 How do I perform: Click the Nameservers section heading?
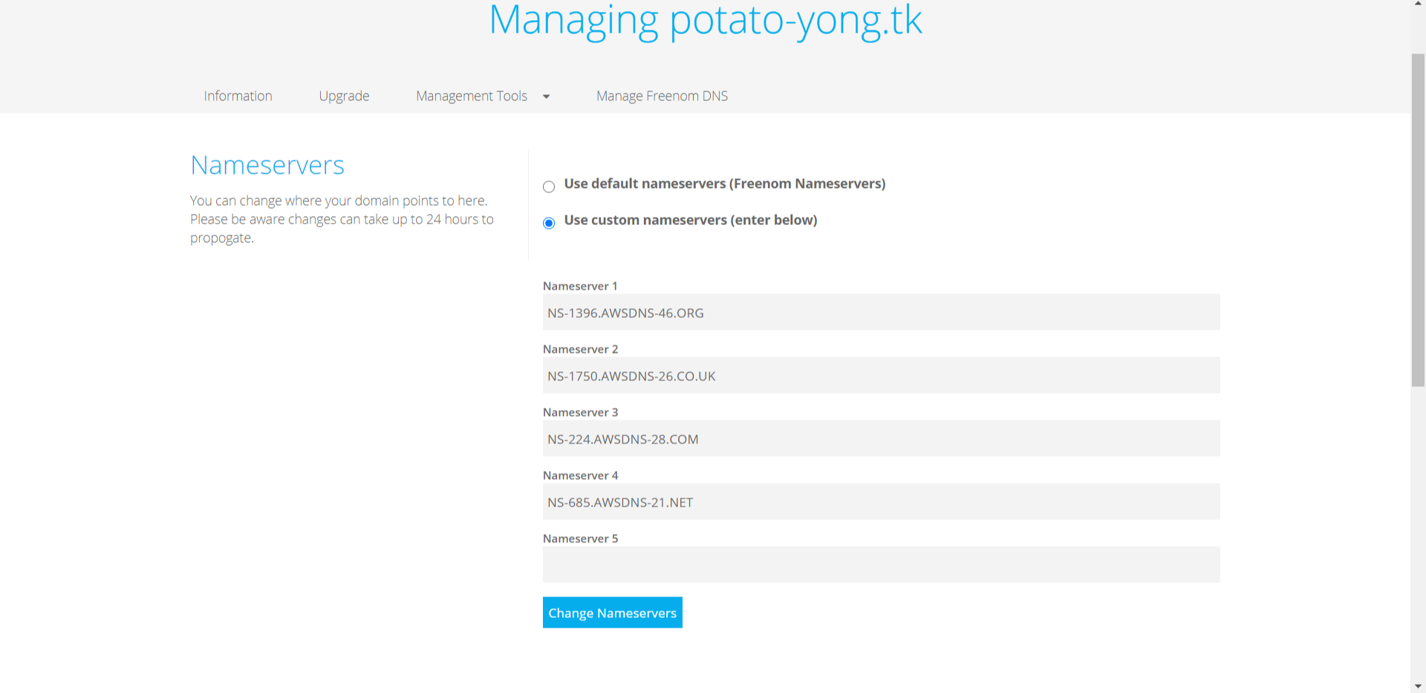[x=267, y=165]
